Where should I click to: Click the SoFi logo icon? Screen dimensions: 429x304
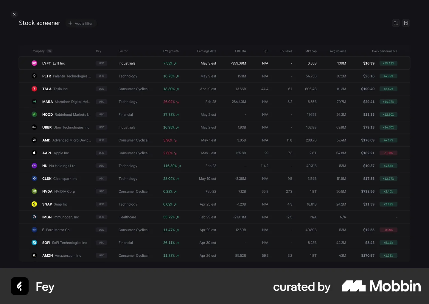[34, 243]
